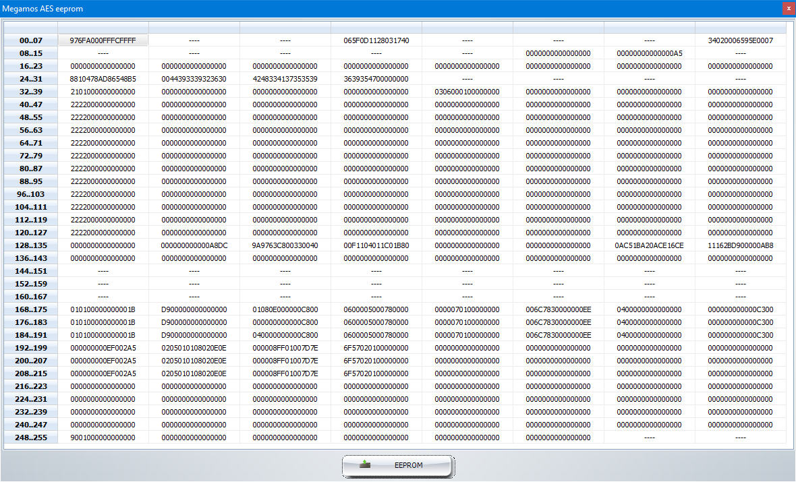Image resolution: width=796 pixels, height=482 pixels.
Task: Select cell 010100000000001B in row 168..175
Action: (x=103, y=309)
